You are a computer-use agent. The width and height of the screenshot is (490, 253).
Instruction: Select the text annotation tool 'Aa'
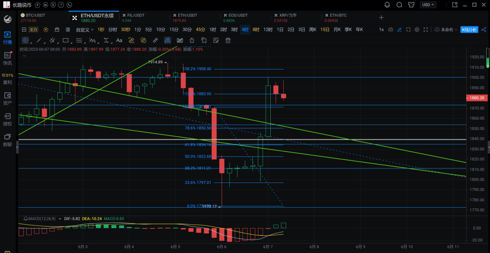tap(119, 40)
